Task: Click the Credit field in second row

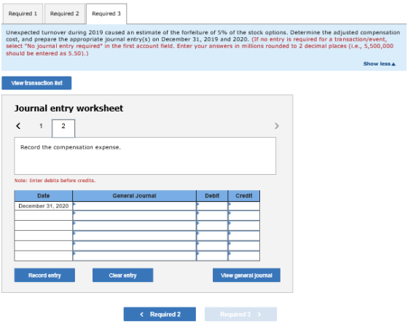Action: pos(244,216)
